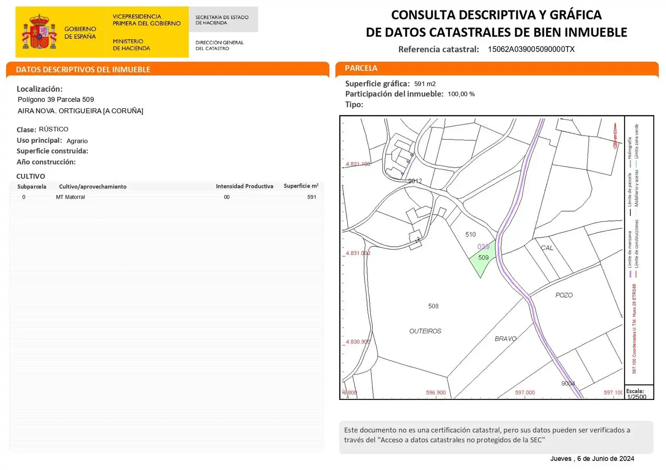Click the "Cultivo/aprovechamiento" column header
666x470 pixels.
(x=93, y=187)
